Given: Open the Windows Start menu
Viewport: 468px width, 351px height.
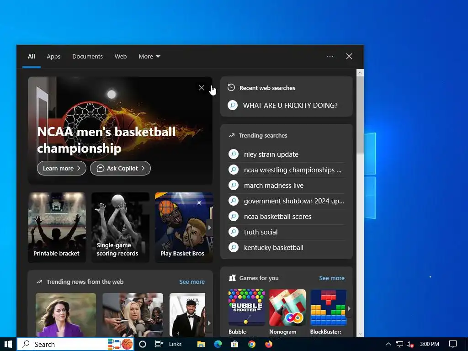Looking at the screenshot, I should (x=8, y=344).
